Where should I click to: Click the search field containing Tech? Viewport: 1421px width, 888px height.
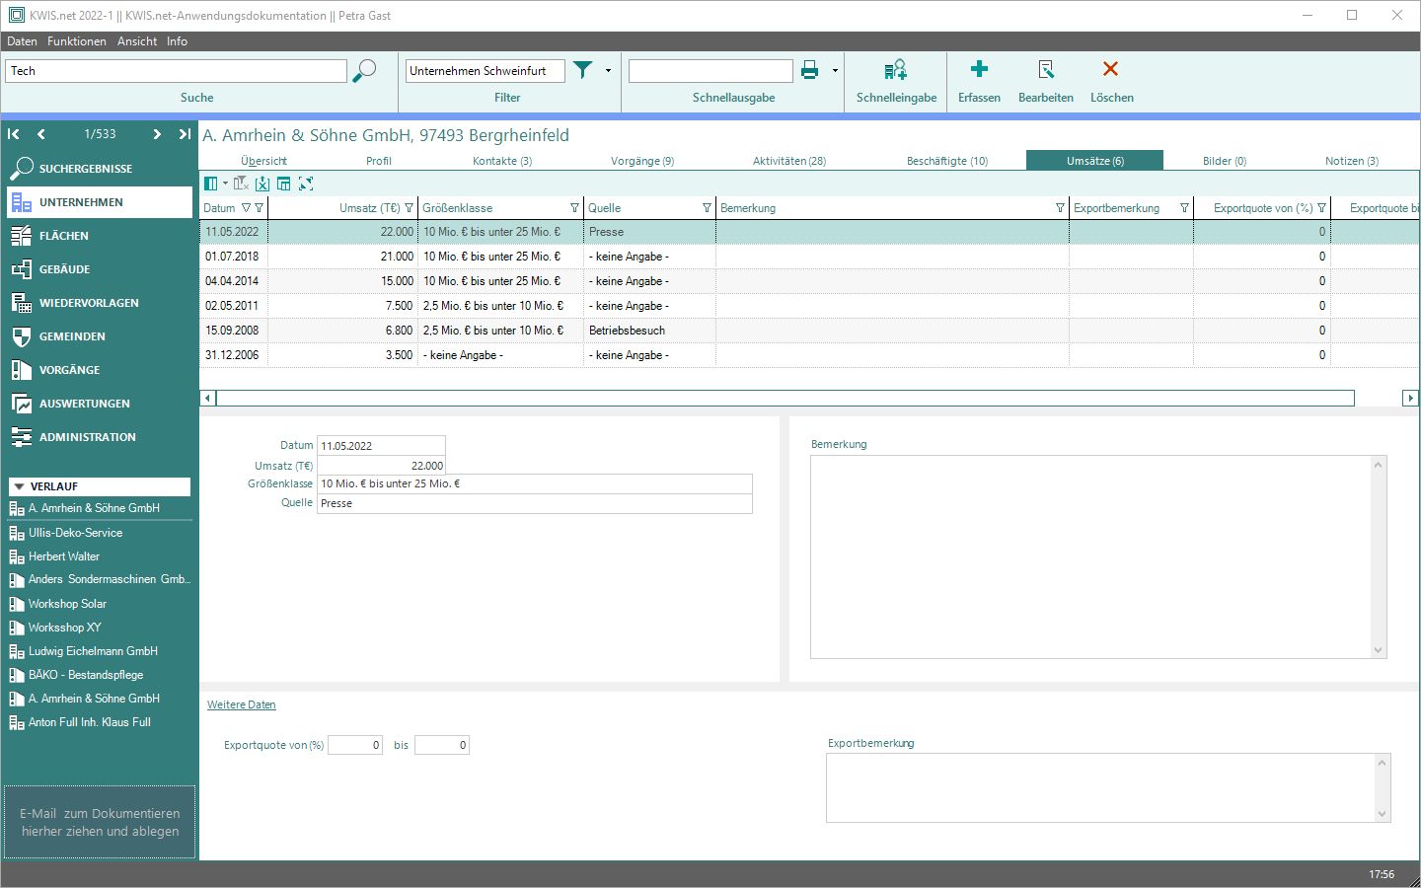click(177, 71)
